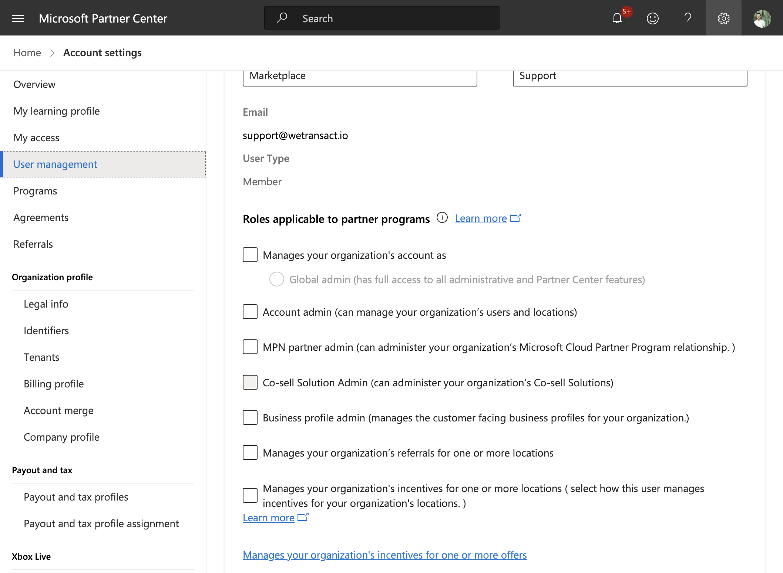Open the hamburger navigation menu
This screenshot has width=783, height=573.
18,18
